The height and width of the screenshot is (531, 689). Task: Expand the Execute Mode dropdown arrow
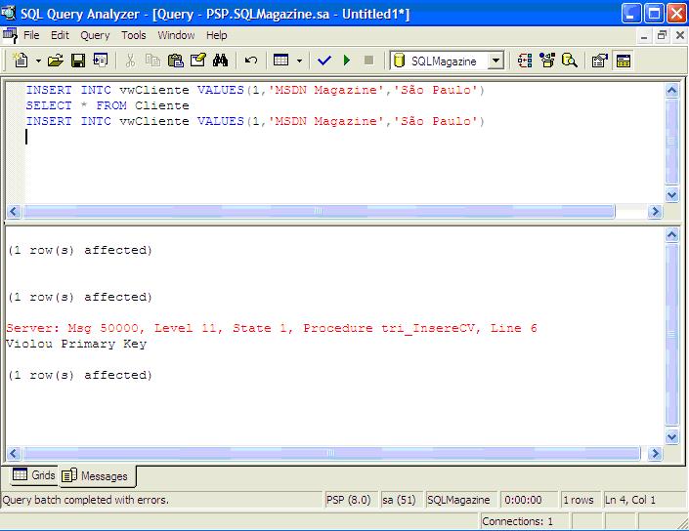[x=299, y=61]
